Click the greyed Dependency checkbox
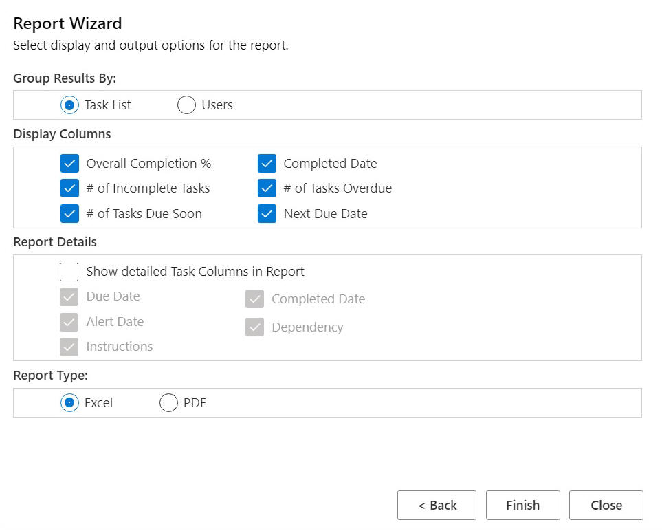The image size is (662, 531). coord(255,327)
